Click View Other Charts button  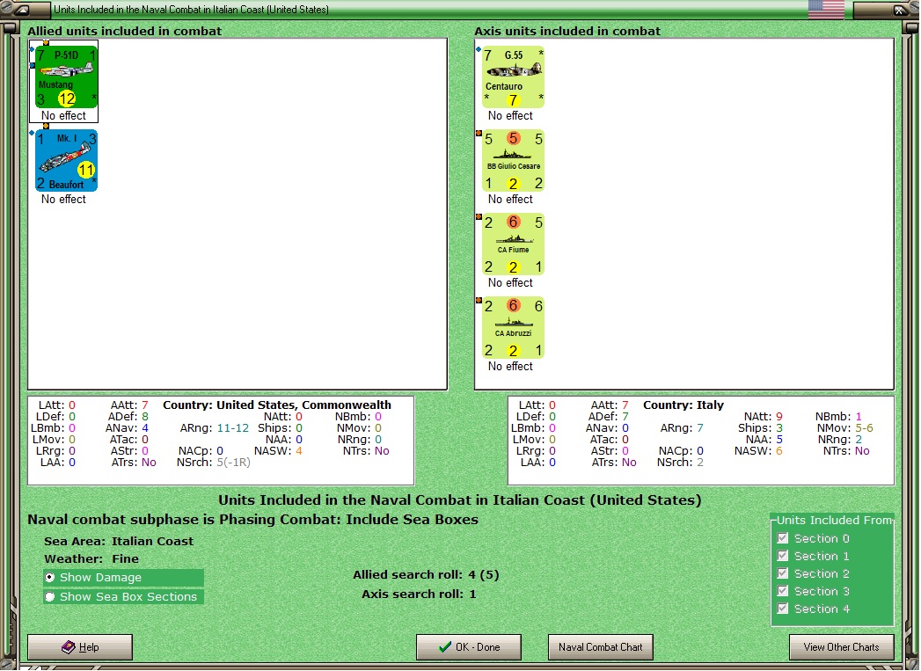point(841,647)
